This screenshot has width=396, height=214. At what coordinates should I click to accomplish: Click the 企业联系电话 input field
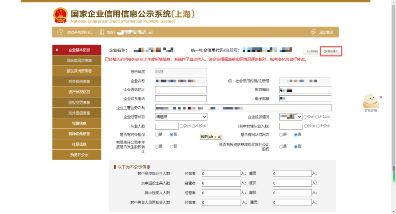click(181, 99)
